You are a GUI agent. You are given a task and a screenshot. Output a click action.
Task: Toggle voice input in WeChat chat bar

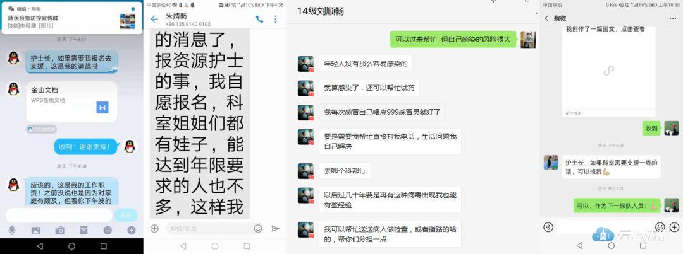[x=548, y=227]
